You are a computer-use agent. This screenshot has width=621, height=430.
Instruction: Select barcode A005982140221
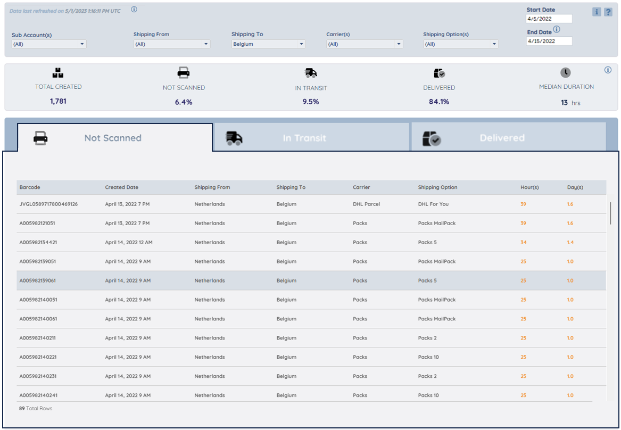coord(38,357)
